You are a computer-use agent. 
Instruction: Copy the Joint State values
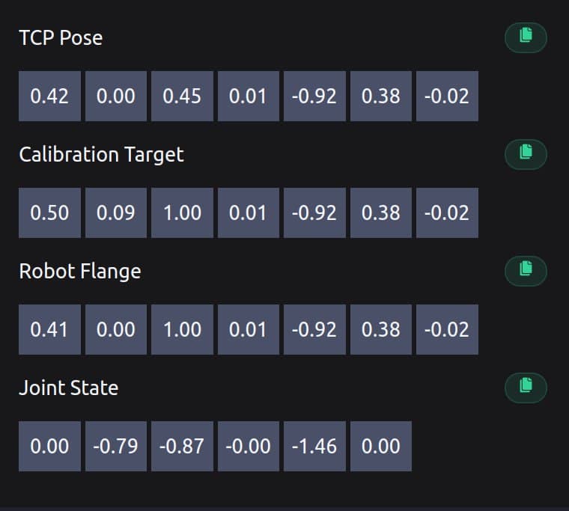[x=526, y=388]
